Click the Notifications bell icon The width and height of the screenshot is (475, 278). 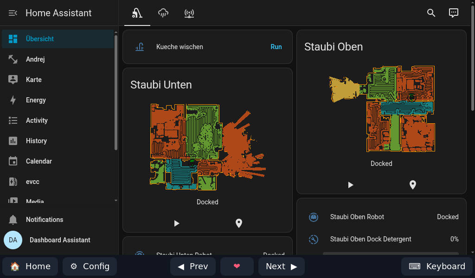(13, 220)
